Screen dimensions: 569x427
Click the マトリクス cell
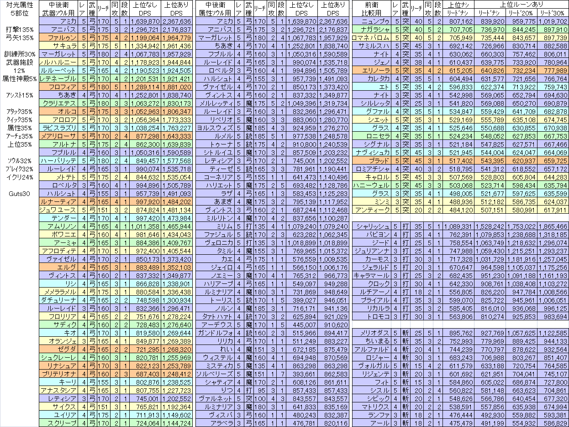pyautogui.click(x=372, y=407)
